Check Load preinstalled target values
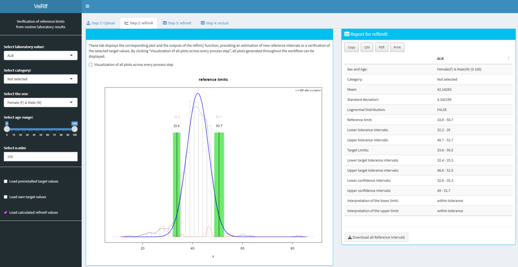This screenshot has height=267, width=518. tap(6, 181)
